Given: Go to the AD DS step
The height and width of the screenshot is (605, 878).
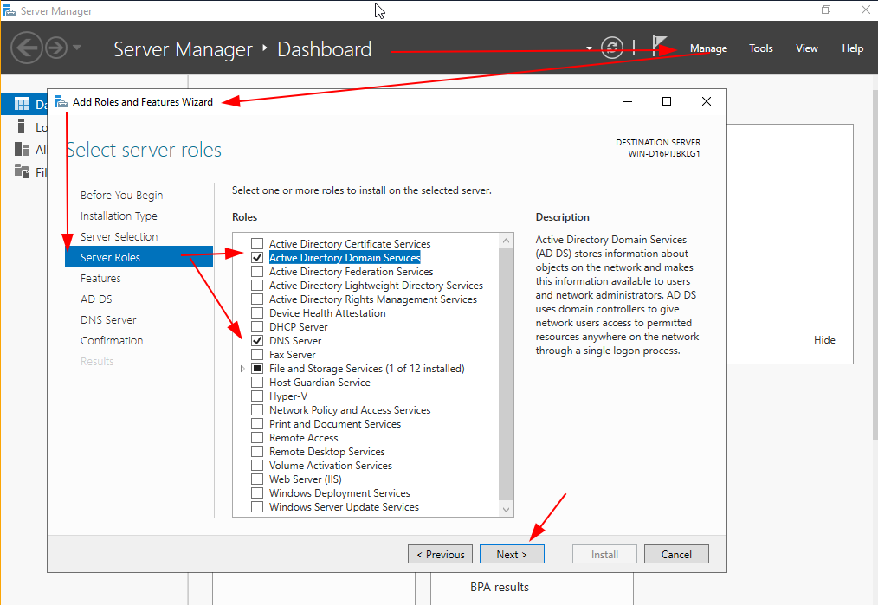Looking at the screenshot, I should [96, 299].
